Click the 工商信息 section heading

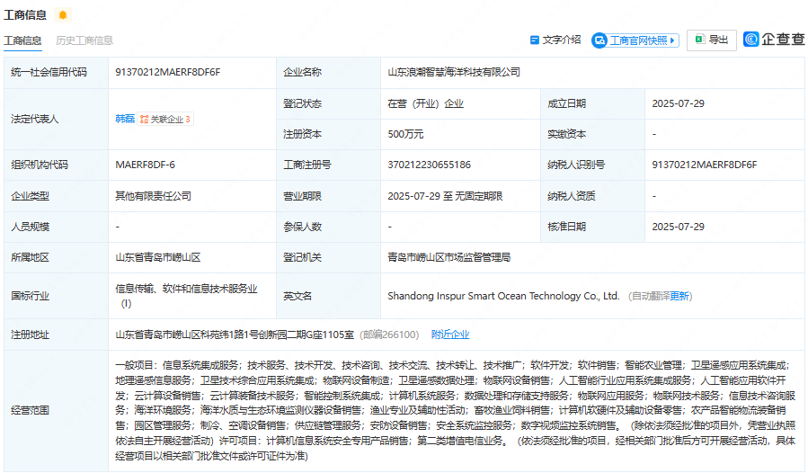pyautogui.click(x=25, y=15)
